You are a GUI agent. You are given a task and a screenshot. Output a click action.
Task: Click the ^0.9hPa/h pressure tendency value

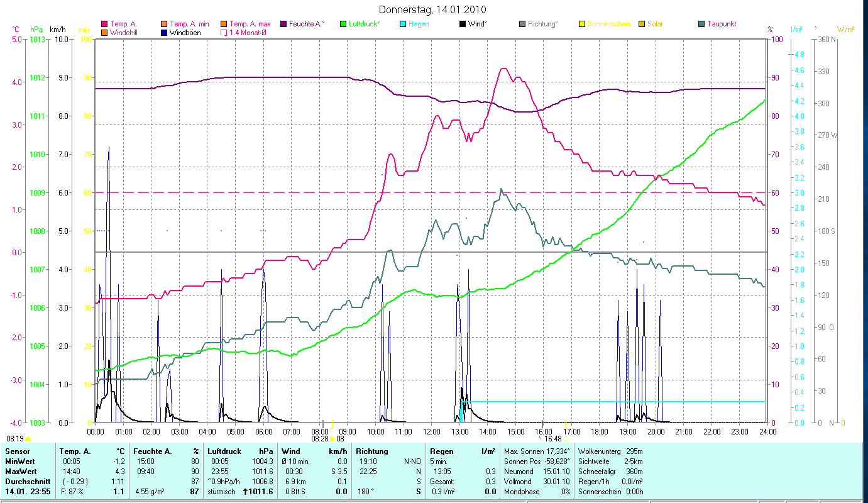click(224, 482)
